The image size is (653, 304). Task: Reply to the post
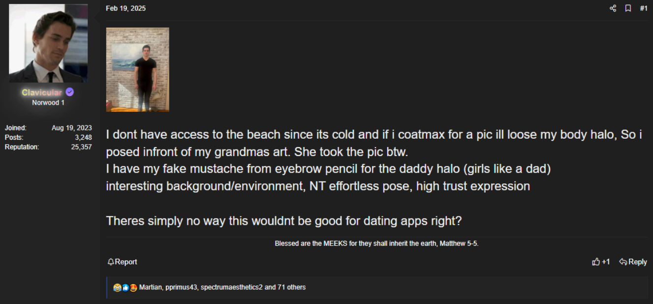point(633,262)
